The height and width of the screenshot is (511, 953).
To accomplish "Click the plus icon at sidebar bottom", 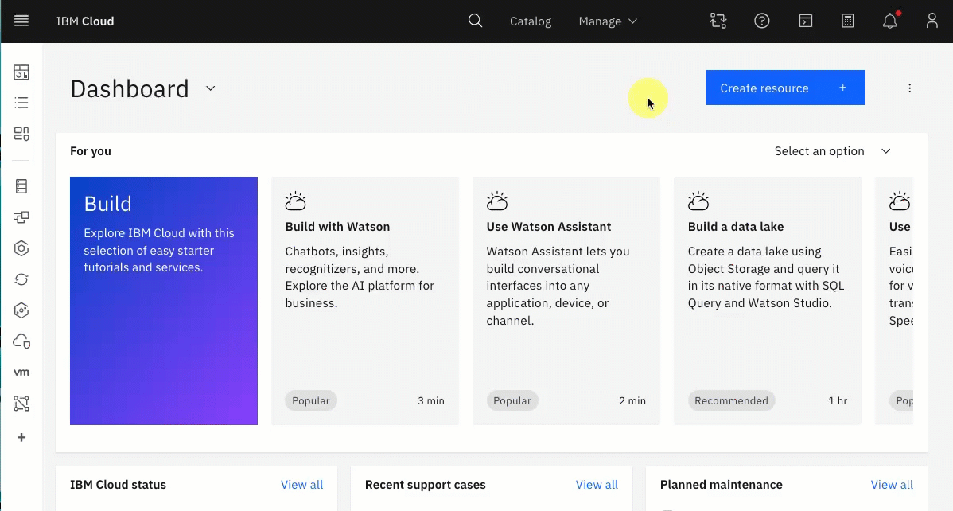I will [x=21, y=438].
